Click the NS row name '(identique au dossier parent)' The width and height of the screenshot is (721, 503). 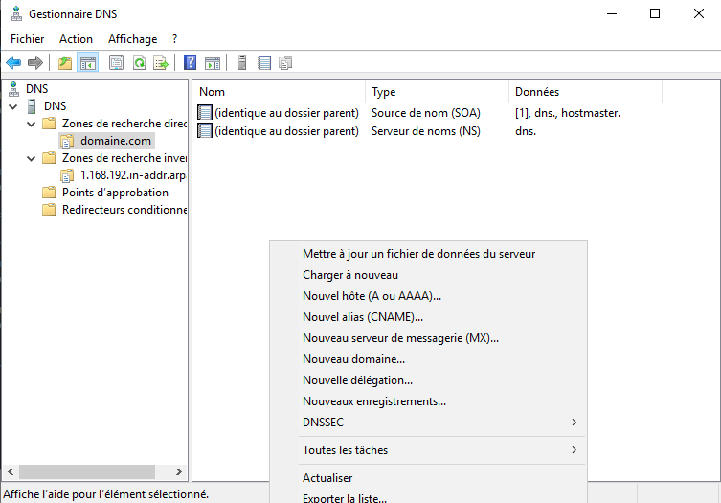[x=286, y=131]
